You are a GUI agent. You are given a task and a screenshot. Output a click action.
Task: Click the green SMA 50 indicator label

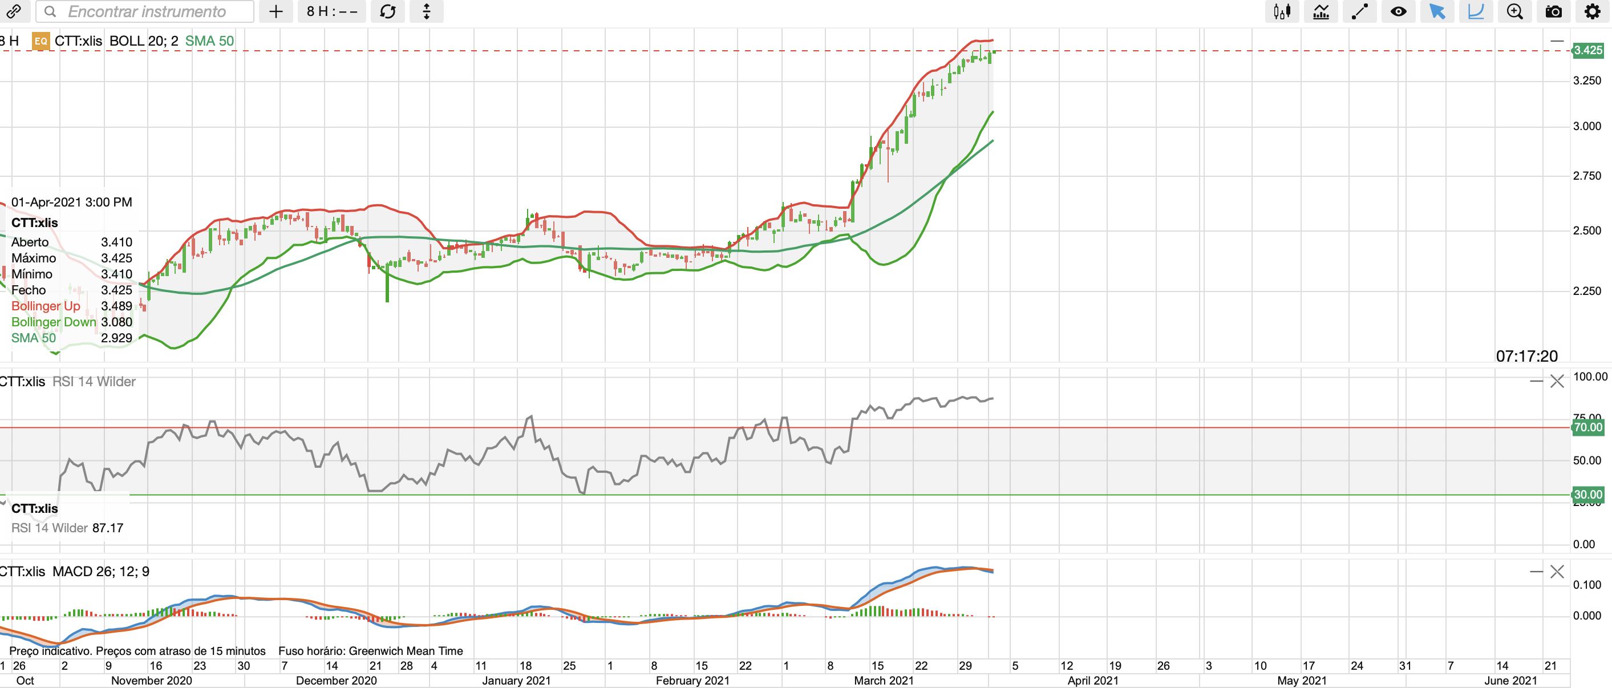tap(209, 41)
